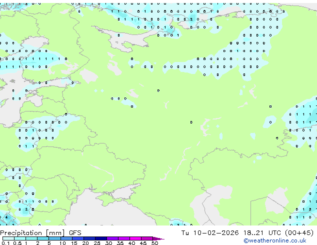Select the 30–35 mm purple legend swatch
This screenshot has height=245, width=317.
(x=112, y=238)
